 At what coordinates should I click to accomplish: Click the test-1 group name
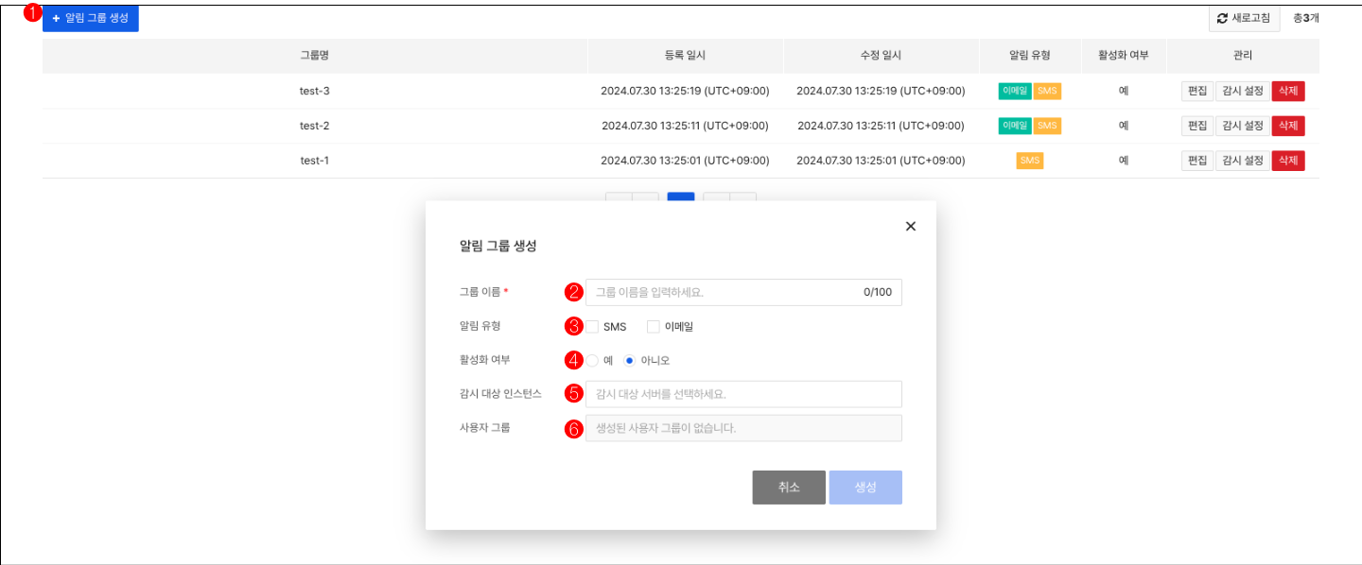[x=315, y=161]
